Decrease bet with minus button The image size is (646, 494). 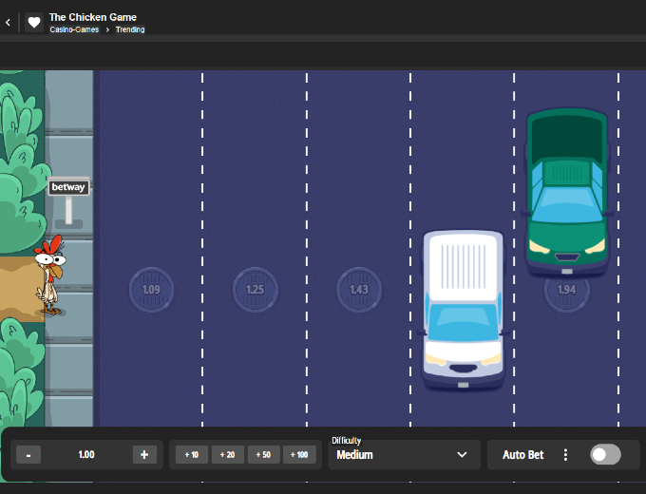coord(28,455)
